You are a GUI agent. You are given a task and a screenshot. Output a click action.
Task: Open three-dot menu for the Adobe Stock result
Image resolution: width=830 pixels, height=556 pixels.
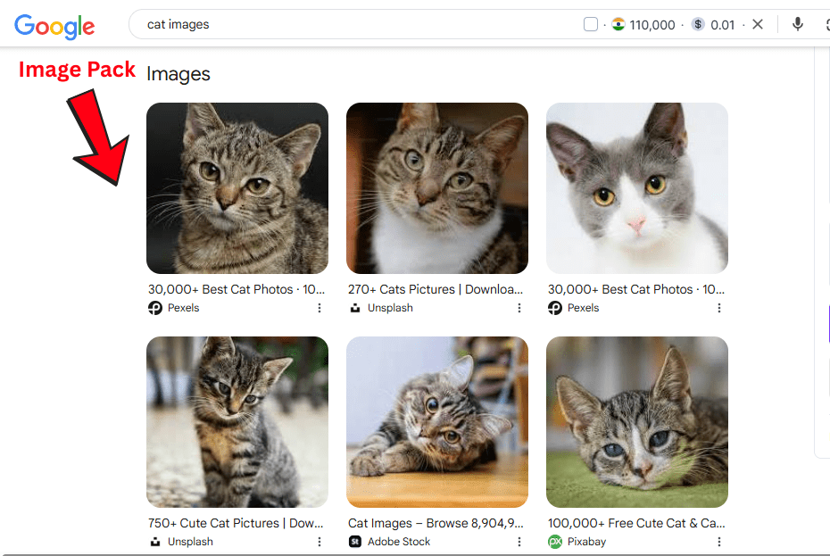coord(519,542)
